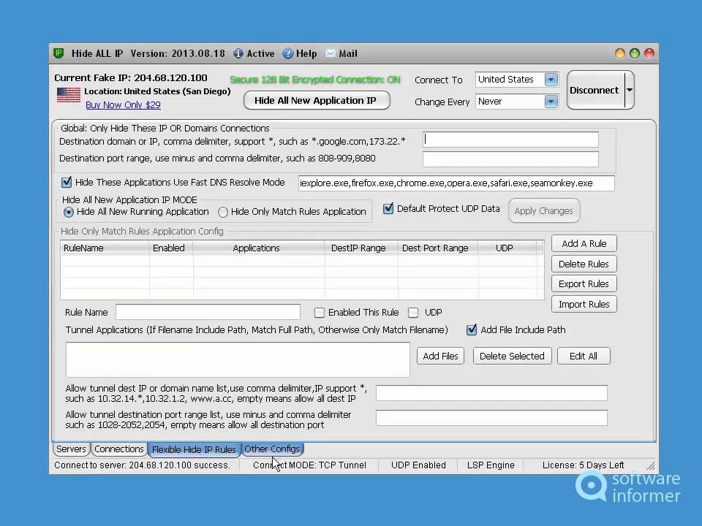Click the UDP column header
This screenshot has width=702, height=526.
(507, 248)
